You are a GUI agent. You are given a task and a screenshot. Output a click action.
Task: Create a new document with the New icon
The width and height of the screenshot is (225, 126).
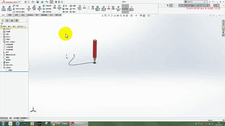(28, 2)
